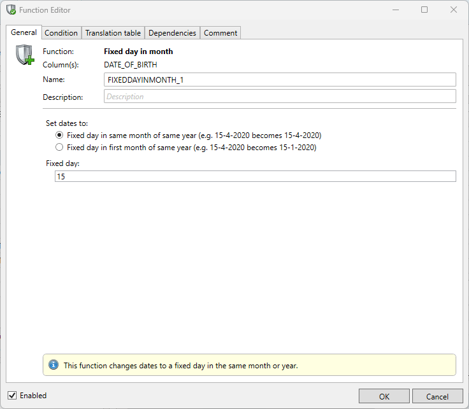
Task: Maximize the Function Editor window
Action: click(424, 10)
